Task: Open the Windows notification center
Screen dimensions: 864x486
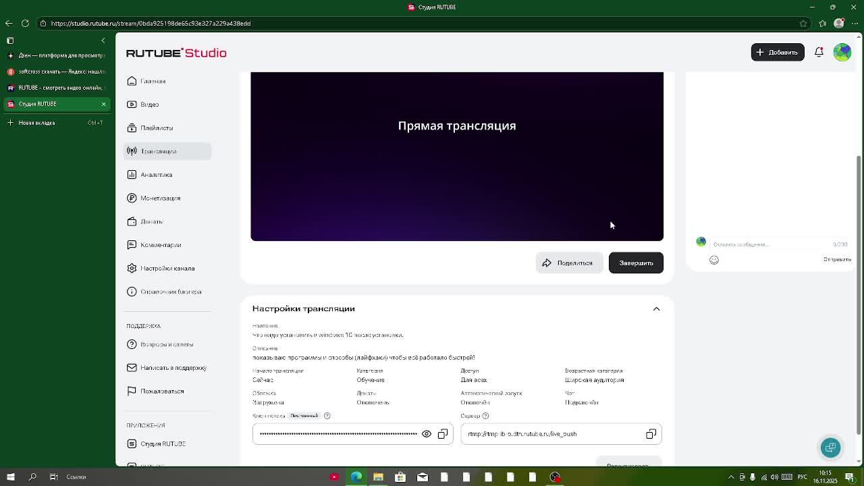Action: click(850, 477)
